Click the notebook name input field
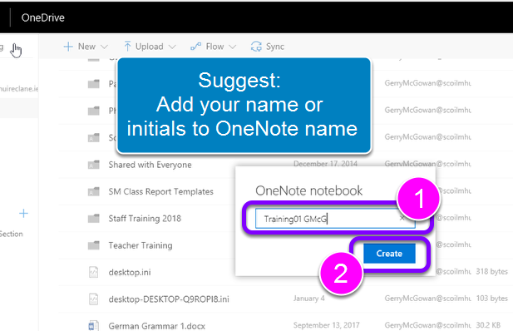 335,219
